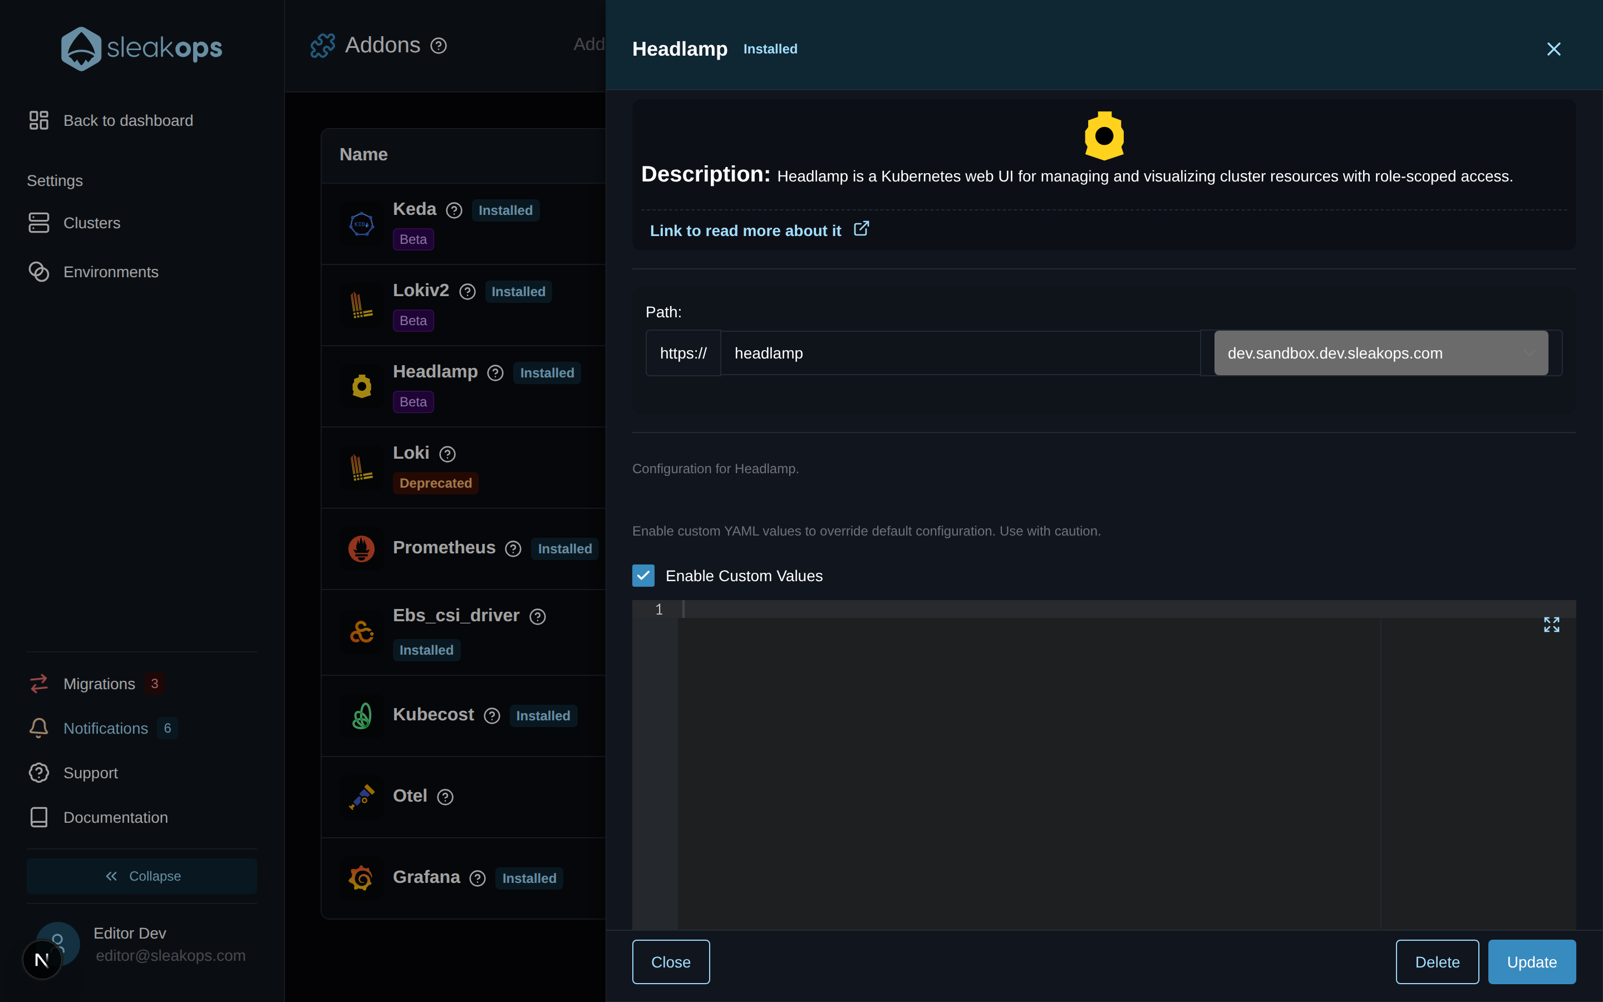Click the Otel telescope icon
This screenshot has height=1002, width=1603.
coord(362,797)
